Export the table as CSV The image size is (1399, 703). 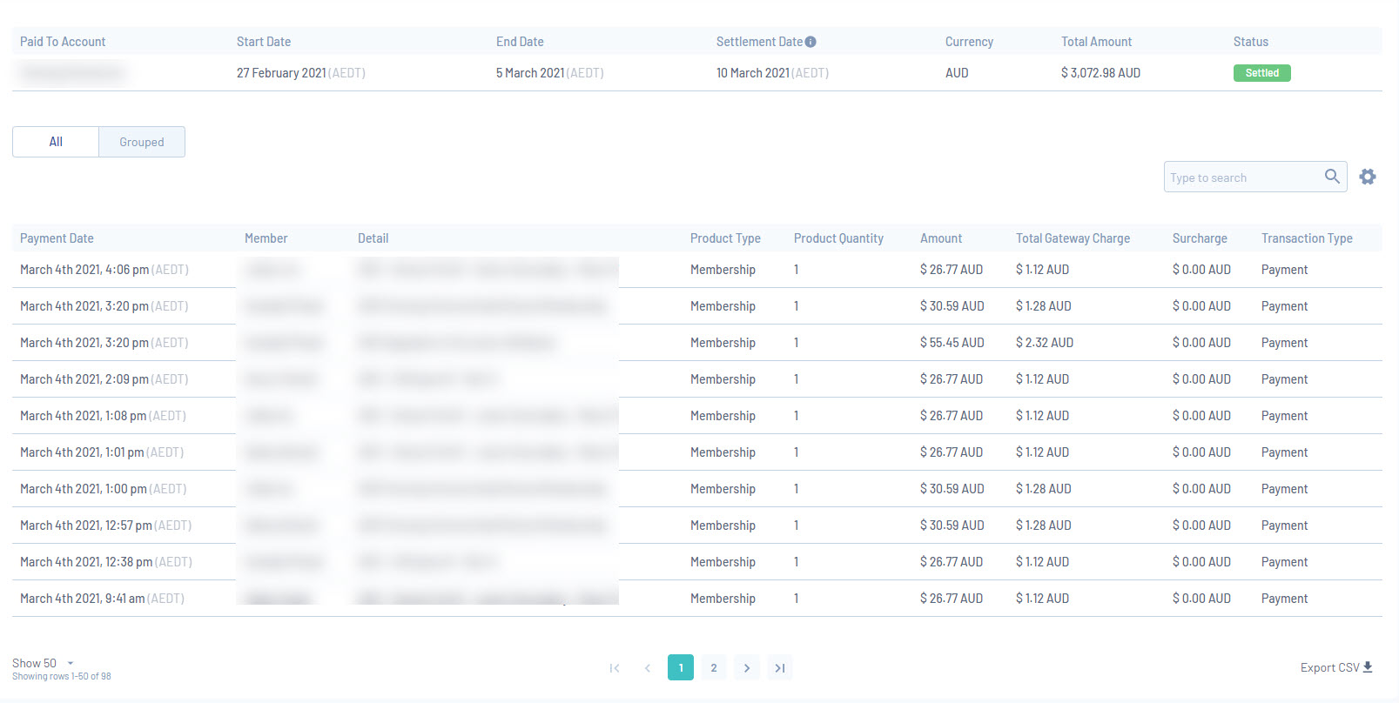(x=1336, y=667)
